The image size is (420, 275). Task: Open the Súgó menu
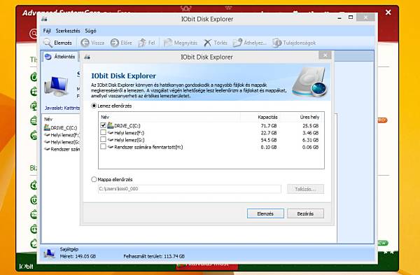point(90,31)
